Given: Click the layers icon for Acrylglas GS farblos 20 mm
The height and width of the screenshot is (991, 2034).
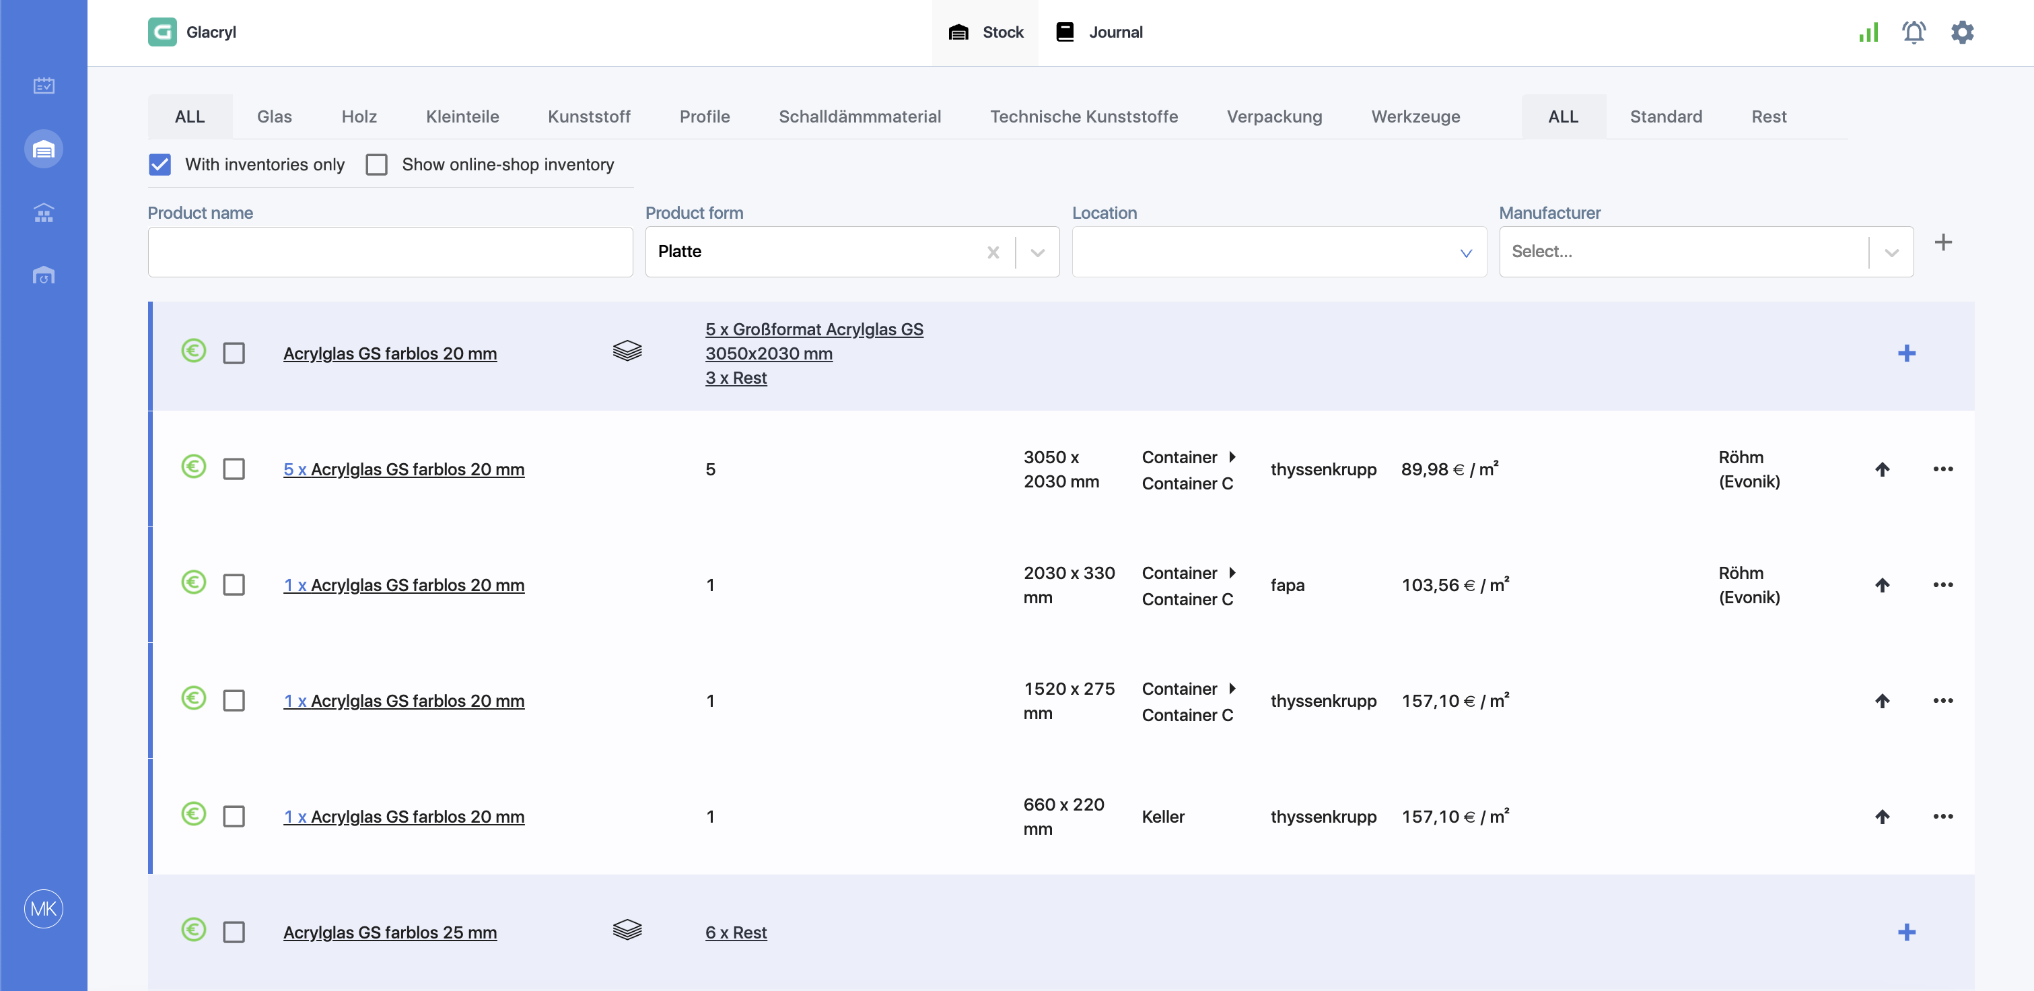Looking at the screenshot, I should [627, 351].
